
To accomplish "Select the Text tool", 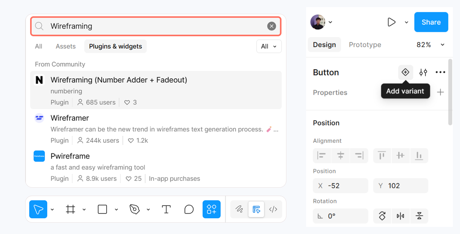I will 166,209.
